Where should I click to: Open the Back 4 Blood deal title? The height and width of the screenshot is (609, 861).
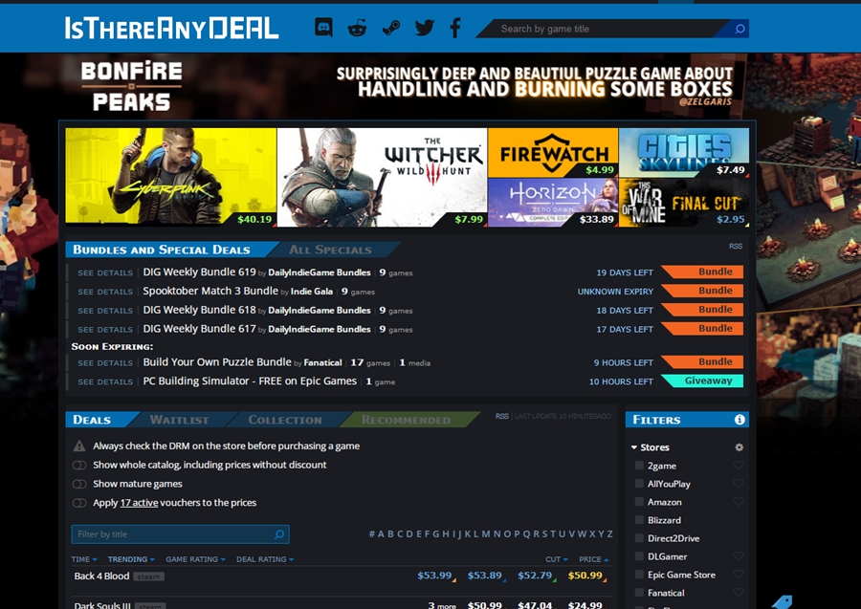point(101,576)
